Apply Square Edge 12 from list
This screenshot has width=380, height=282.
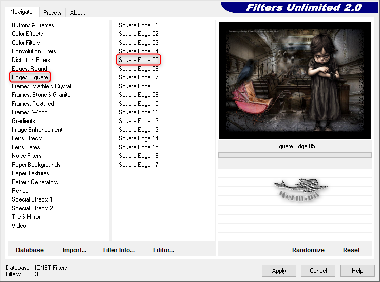(139, 121)
